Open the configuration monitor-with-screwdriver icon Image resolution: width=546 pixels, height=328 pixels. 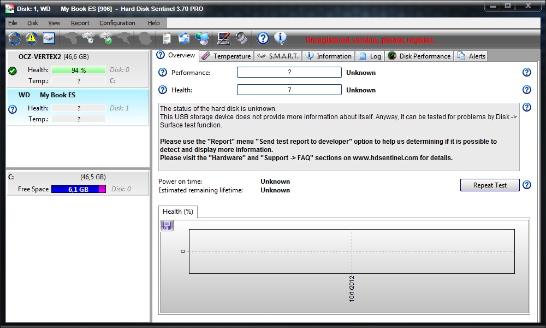tap(223, 38)
